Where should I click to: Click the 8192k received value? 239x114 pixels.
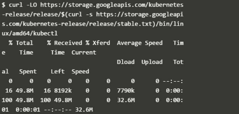click(63, 91)
